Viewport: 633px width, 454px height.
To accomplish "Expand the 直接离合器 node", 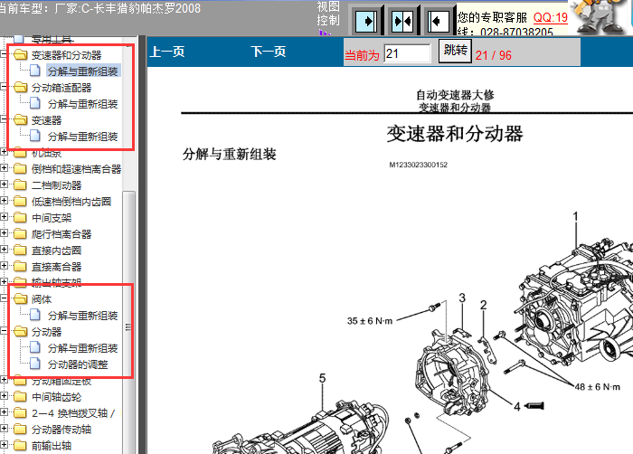I will (x=4, y=266).
